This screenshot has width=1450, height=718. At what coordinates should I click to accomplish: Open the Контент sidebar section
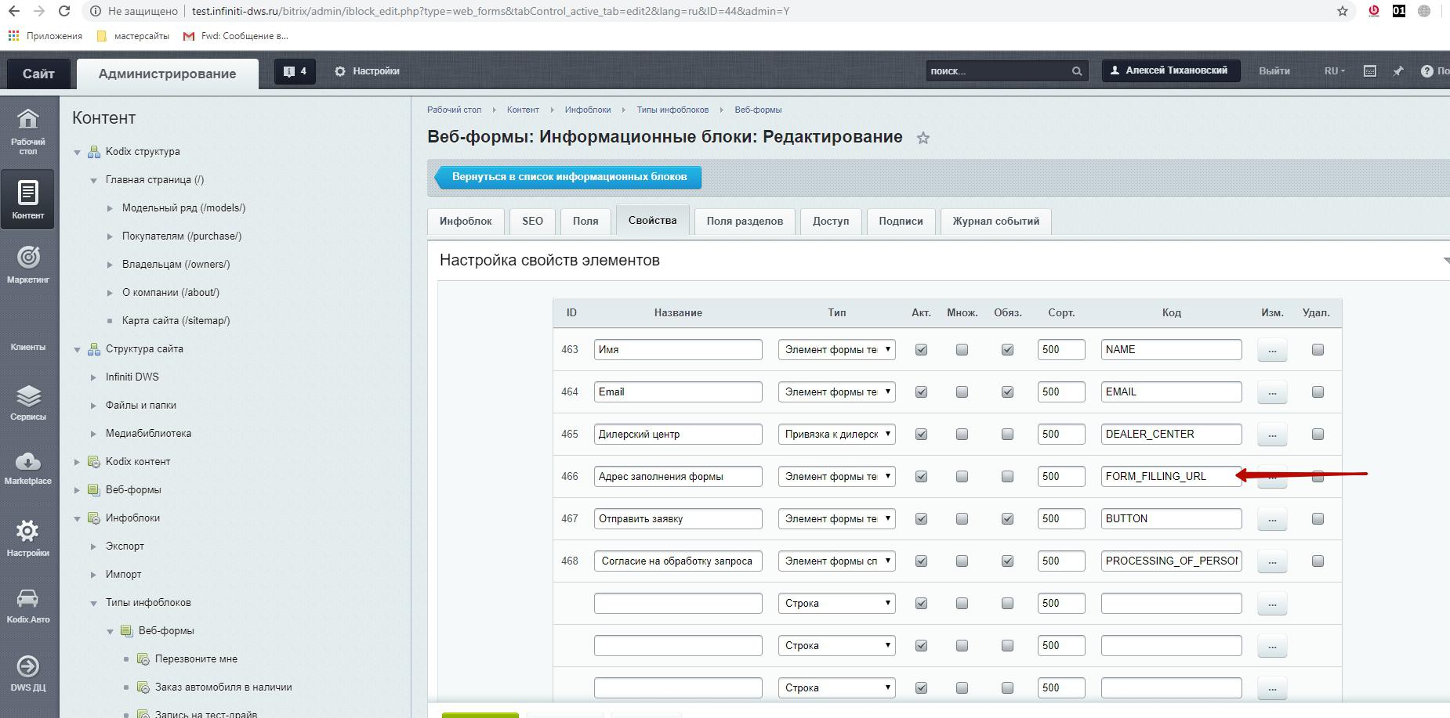[27, 200]
